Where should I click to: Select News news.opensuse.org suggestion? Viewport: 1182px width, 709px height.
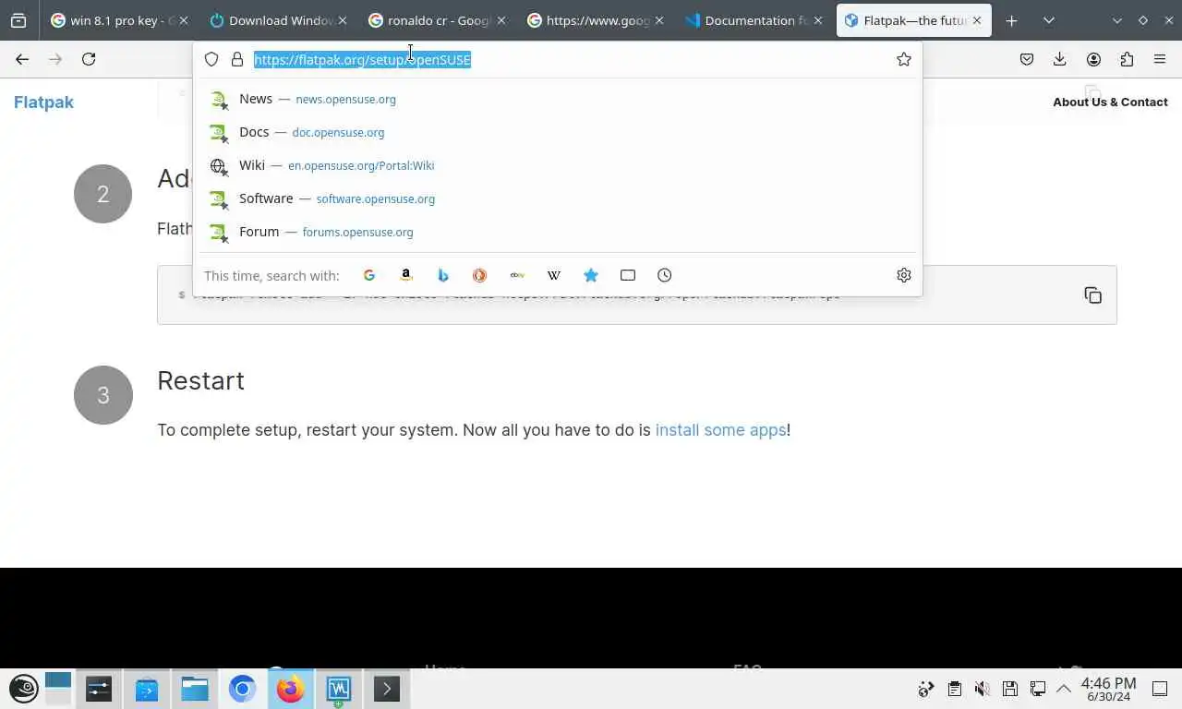tap(558, 99)
